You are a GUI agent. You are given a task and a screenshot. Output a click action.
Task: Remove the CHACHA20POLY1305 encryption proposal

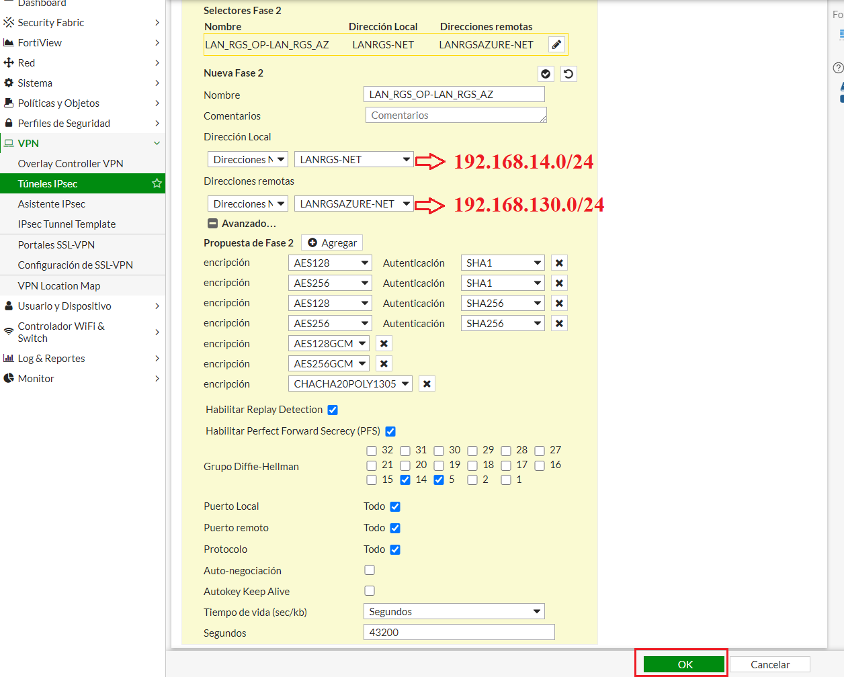427,383
